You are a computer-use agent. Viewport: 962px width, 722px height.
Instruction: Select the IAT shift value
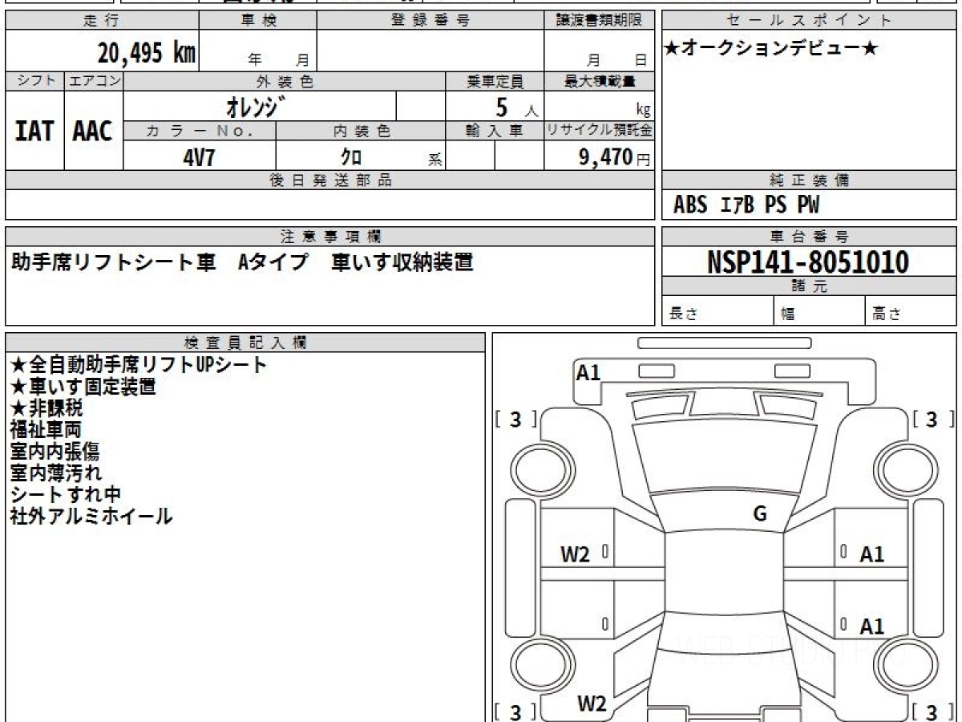pos(34,131)
